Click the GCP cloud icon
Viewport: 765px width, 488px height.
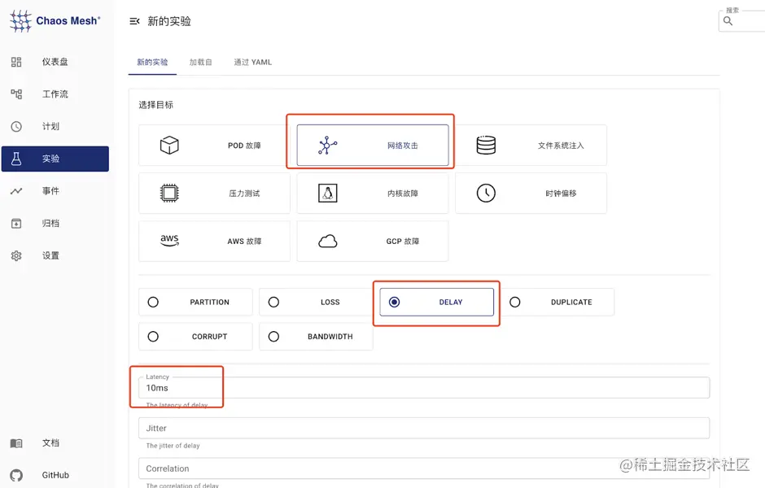click(327, 241)
